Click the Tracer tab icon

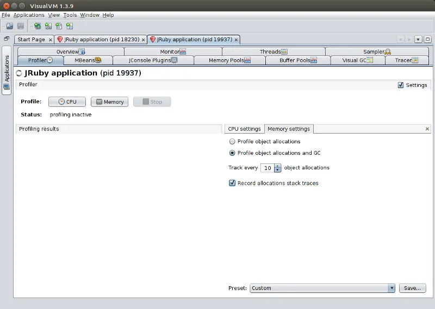pos(415,60)
